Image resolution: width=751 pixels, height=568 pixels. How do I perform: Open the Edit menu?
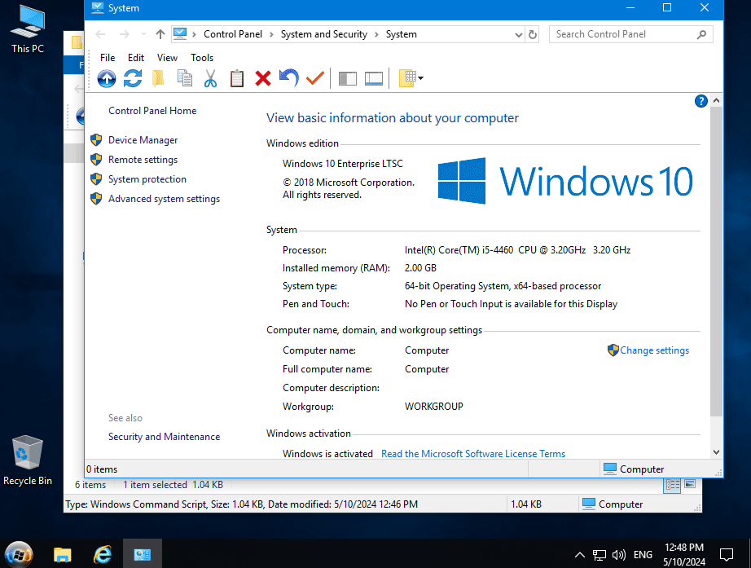pyautogui.click(x=136, y=58)
